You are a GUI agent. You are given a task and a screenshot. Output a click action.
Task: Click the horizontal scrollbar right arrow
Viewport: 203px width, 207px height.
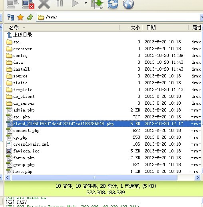[x=197, y=178]
